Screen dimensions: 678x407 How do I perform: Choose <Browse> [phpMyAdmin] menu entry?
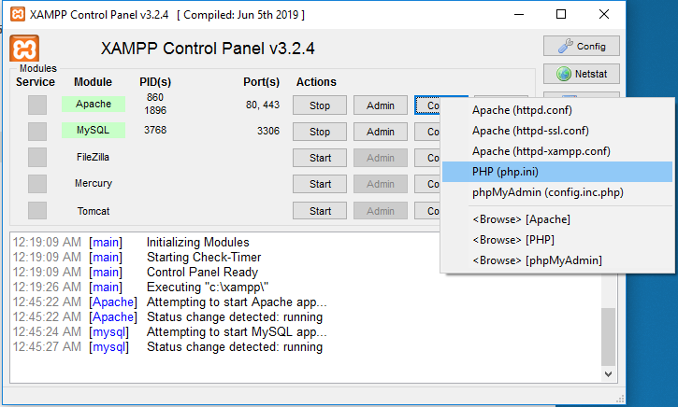click(557, 260)
